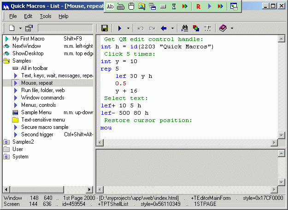Viewport: 288px width, 210px height.
Task: Select the NextWindow macro
Action: [x=27, y=46]
